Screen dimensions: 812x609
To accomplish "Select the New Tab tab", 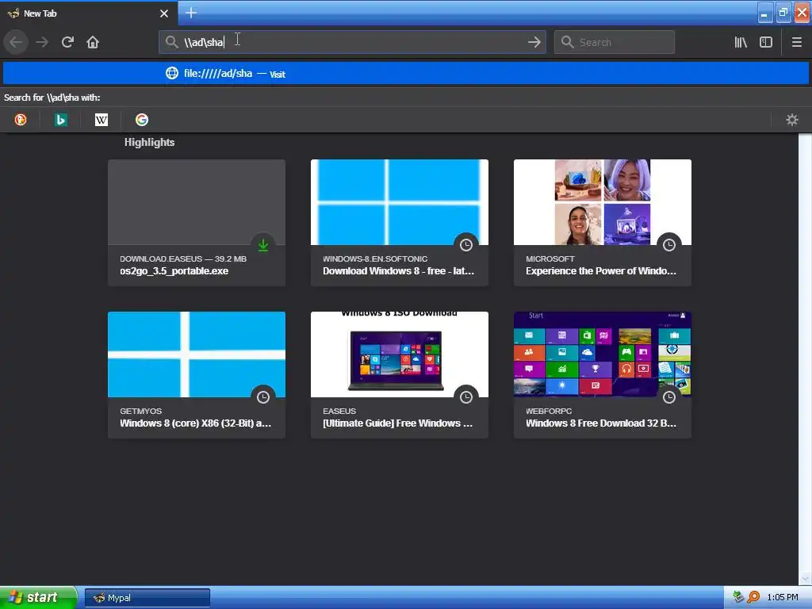I will [x=89, y=13].
